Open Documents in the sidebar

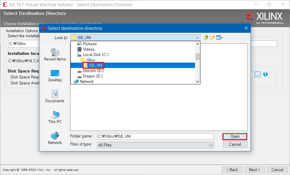(55, 96)
